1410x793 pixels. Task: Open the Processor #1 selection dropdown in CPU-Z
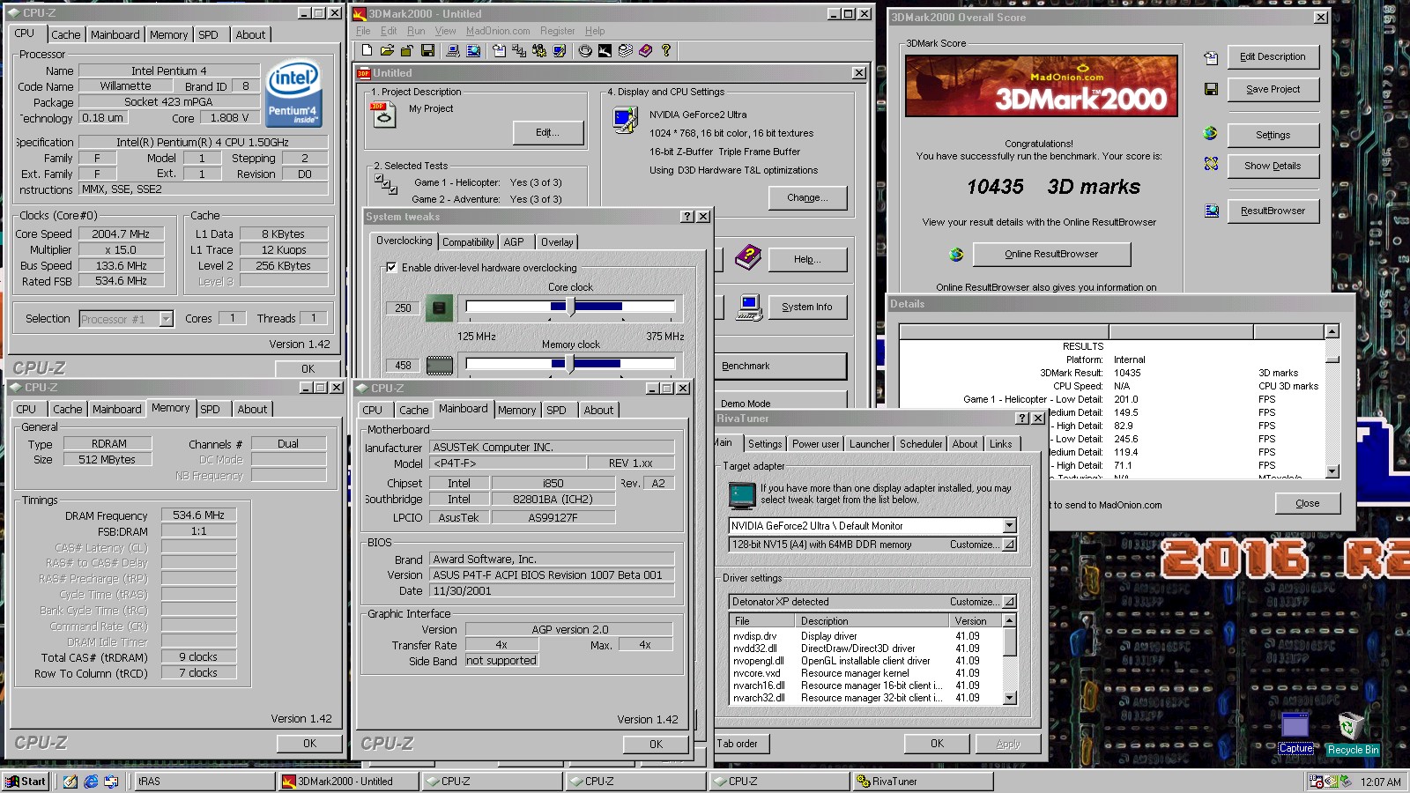point(166,319)
